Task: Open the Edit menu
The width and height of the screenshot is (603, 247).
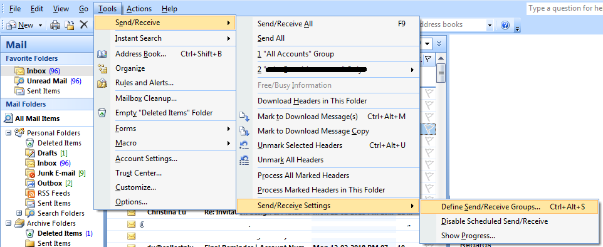Action: pyautogui.click(x=37, y=9)
